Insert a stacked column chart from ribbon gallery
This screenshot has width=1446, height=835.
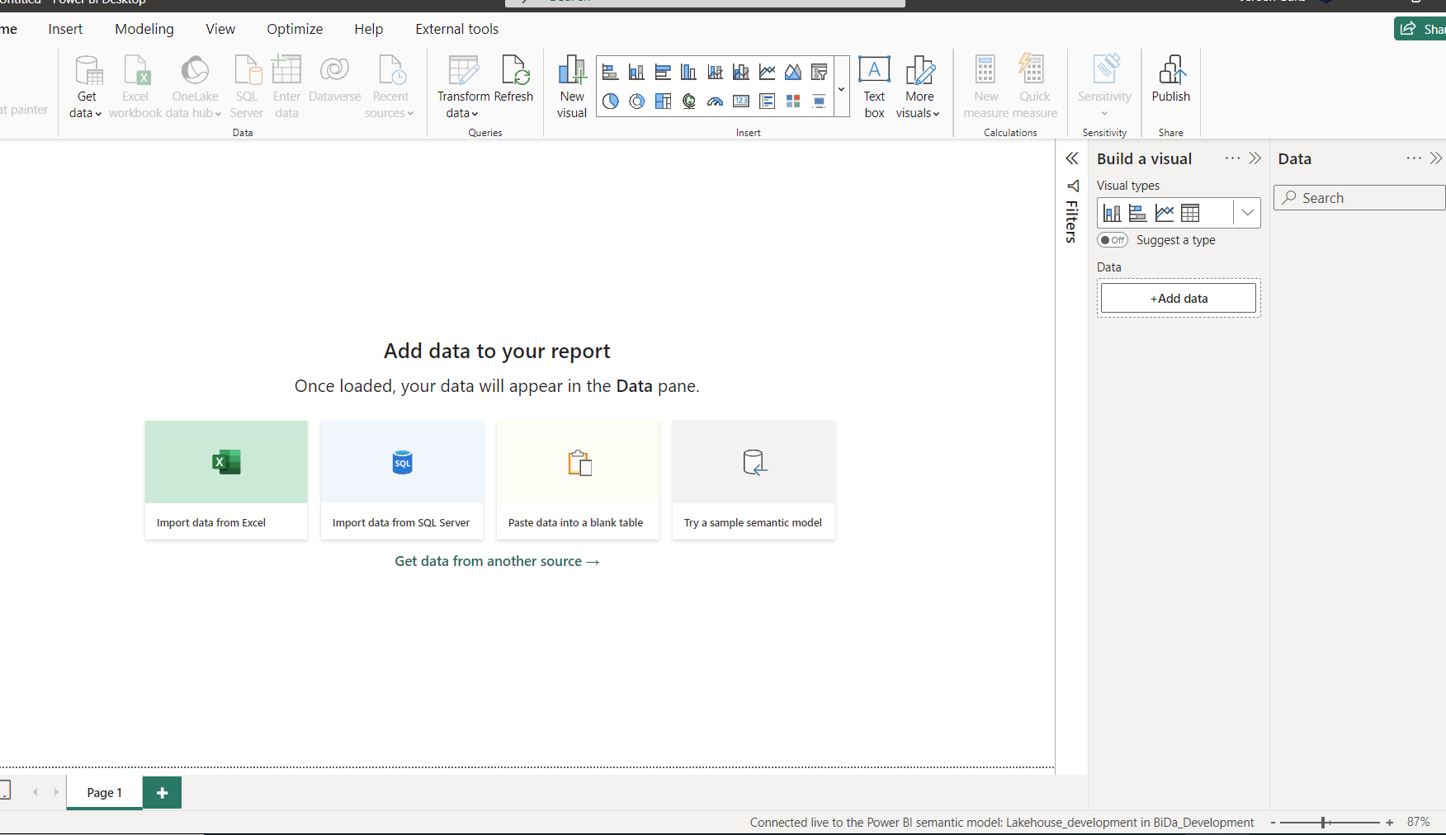click(636, 73)
